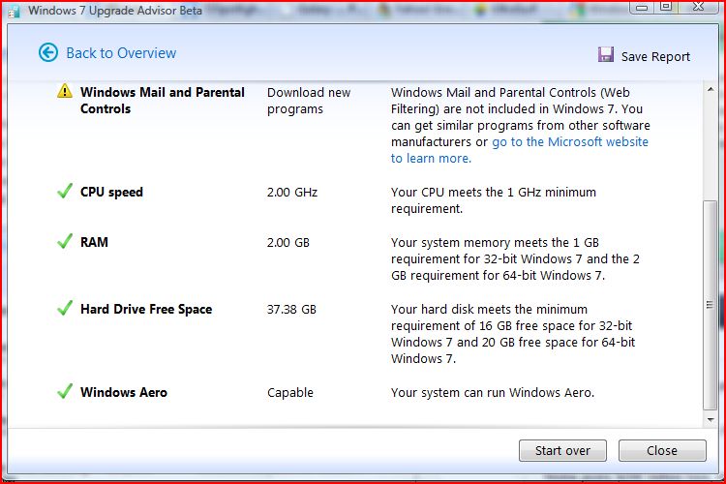The width and height of the screenshot is (726, 484).
Task: Click the vertical scrollbar thumb
Action: click(711, 305)
